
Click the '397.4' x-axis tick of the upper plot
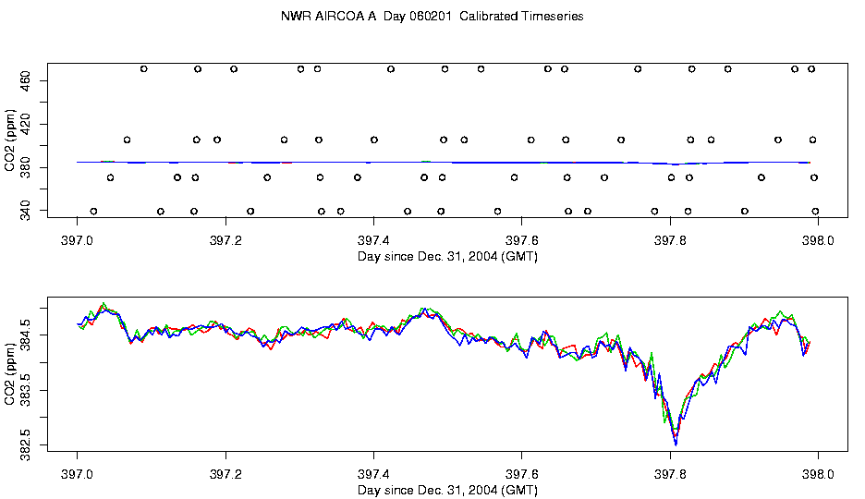(x=373, y=240)
